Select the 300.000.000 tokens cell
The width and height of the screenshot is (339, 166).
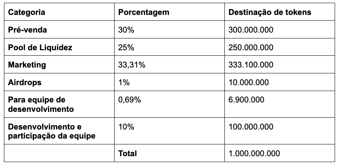coord(280,29)
